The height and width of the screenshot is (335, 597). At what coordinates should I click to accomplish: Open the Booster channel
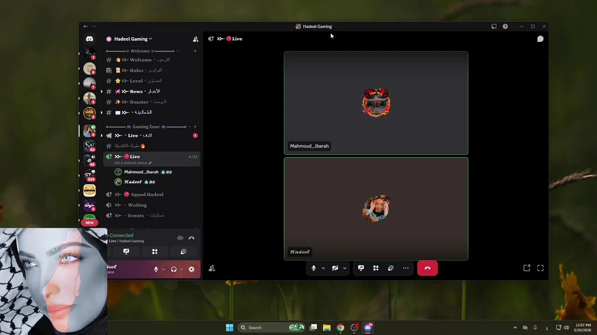[x=152, y=102]
